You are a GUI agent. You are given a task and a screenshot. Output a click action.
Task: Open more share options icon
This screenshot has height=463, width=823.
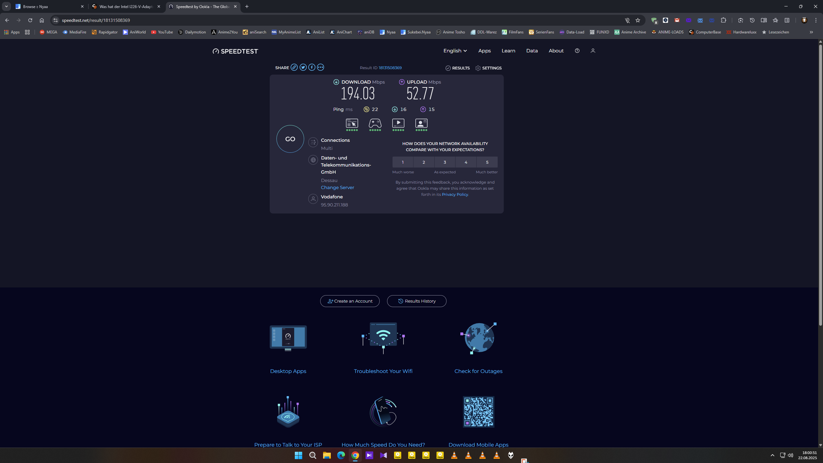(x=320, y=67)
